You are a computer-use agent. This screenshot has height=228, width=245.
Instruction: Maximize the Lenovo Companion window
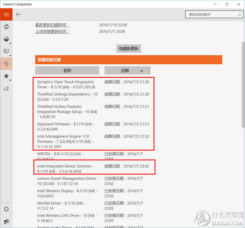[x=227, y=4]
